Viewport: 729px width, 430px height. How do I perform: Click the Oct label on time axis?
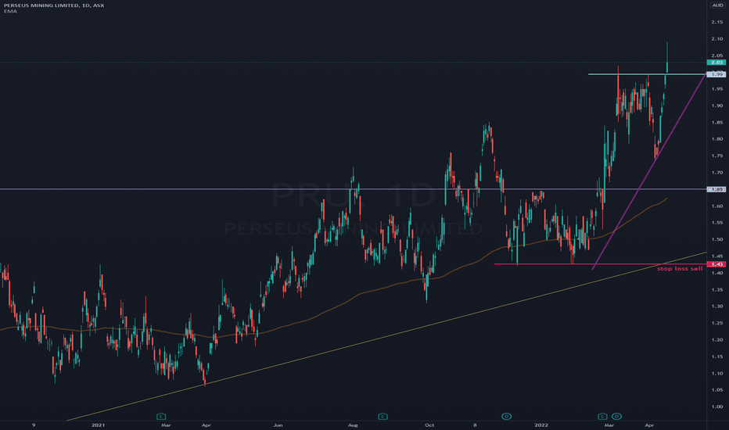tap(429, 425)
